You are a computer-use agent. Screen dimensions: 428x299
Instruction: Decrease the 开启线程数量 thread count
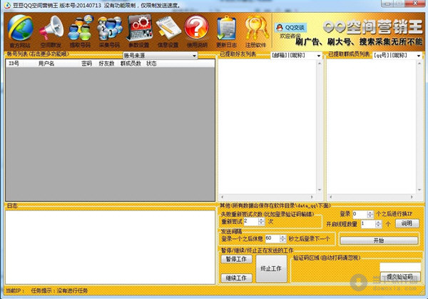click(378, 226)
